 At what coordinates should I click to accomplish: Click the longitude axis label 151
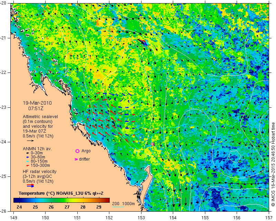(x=77, y=218)
